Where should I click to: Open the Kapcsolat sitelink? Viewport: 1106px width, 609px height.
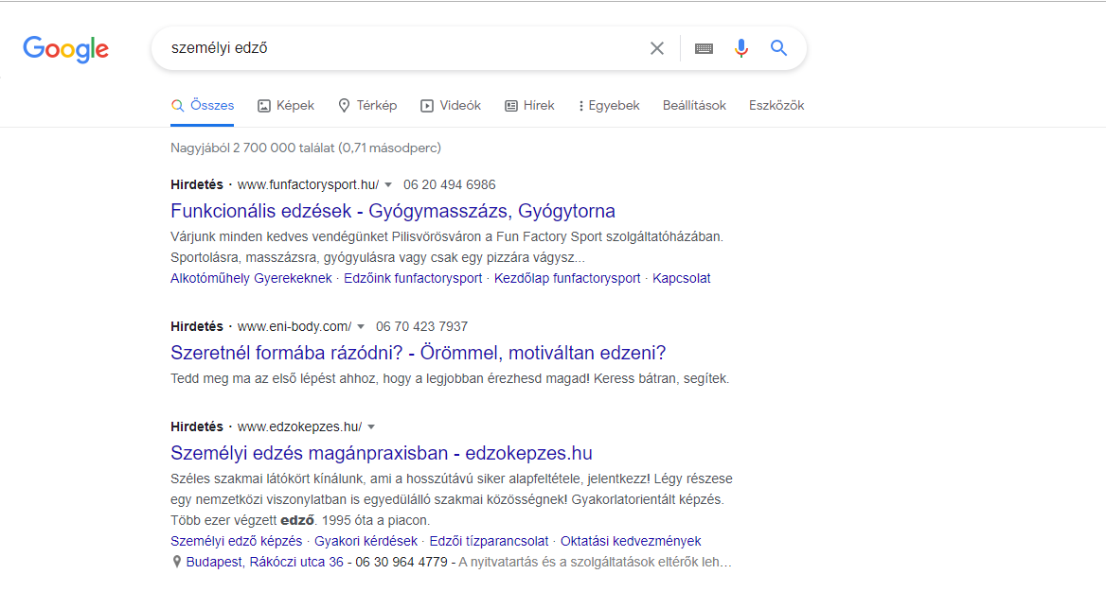click(x=682, y=278)
